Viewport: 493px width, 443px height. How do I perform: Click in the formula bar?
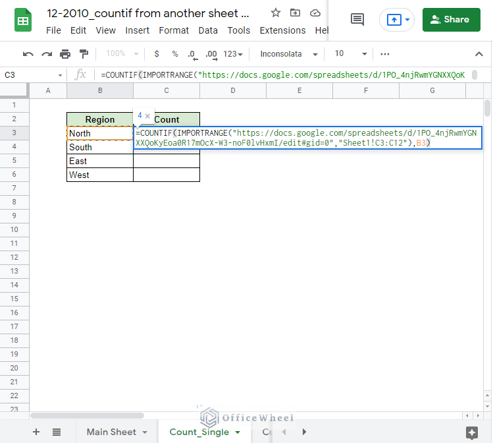(283, 75)
